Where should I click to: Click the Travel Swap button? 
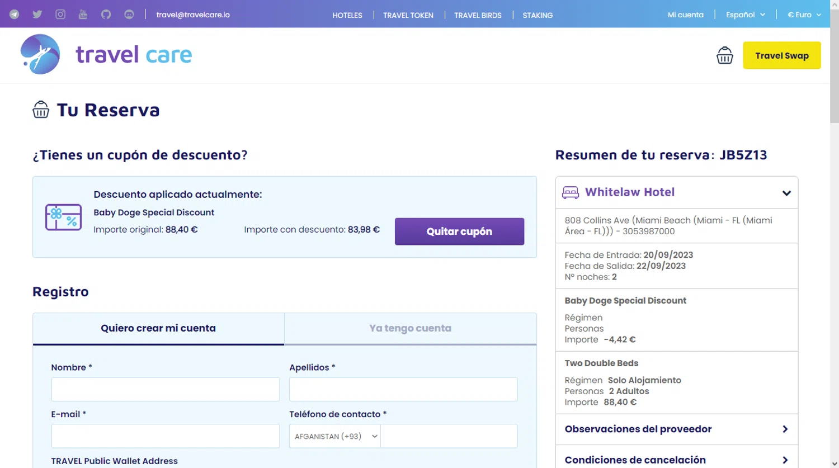782,55
